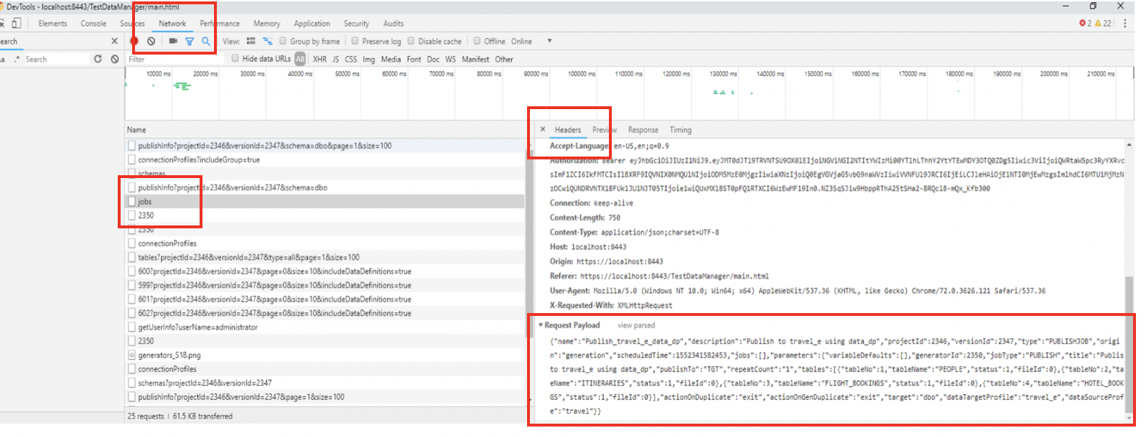Toggle the waterfall overview icon
Screen dimensions: 1146x438
268,42
